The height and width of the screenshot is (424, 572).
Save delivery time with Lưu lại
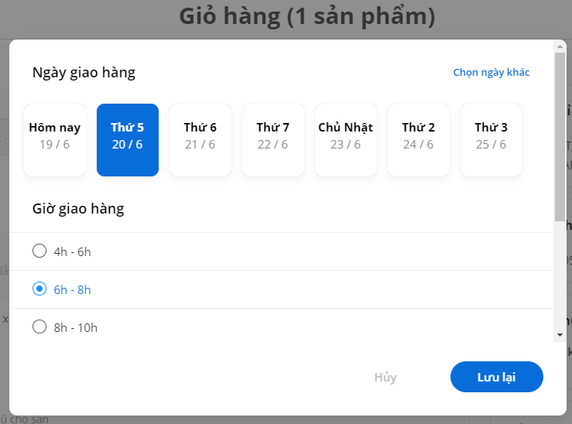(x=496, y=377)
